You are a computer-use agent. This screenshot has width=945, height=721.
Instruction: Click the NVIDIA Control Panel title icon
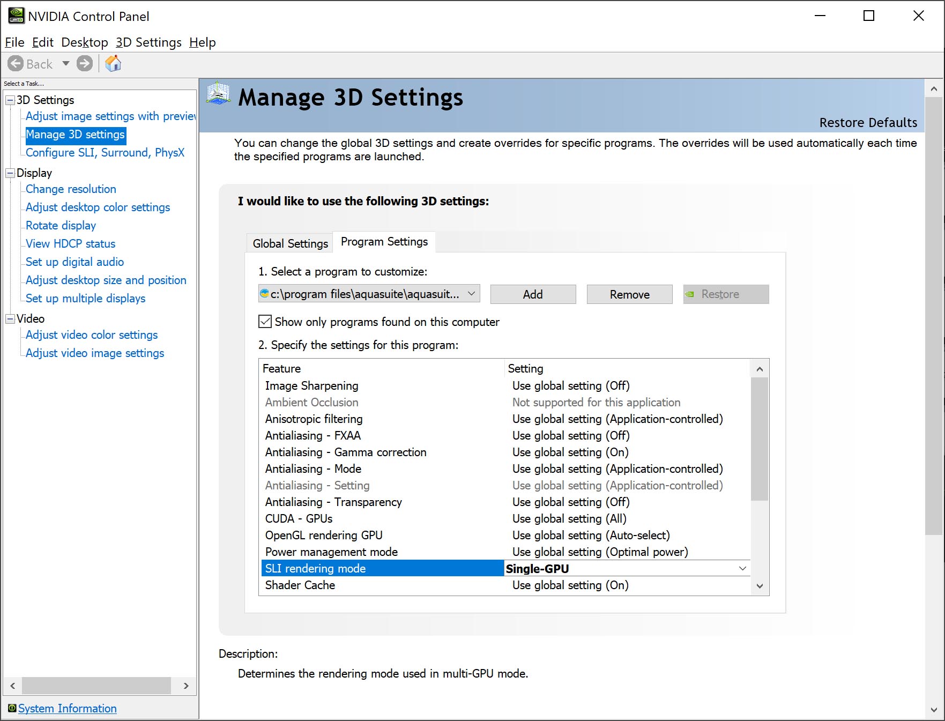coord(16,16)
